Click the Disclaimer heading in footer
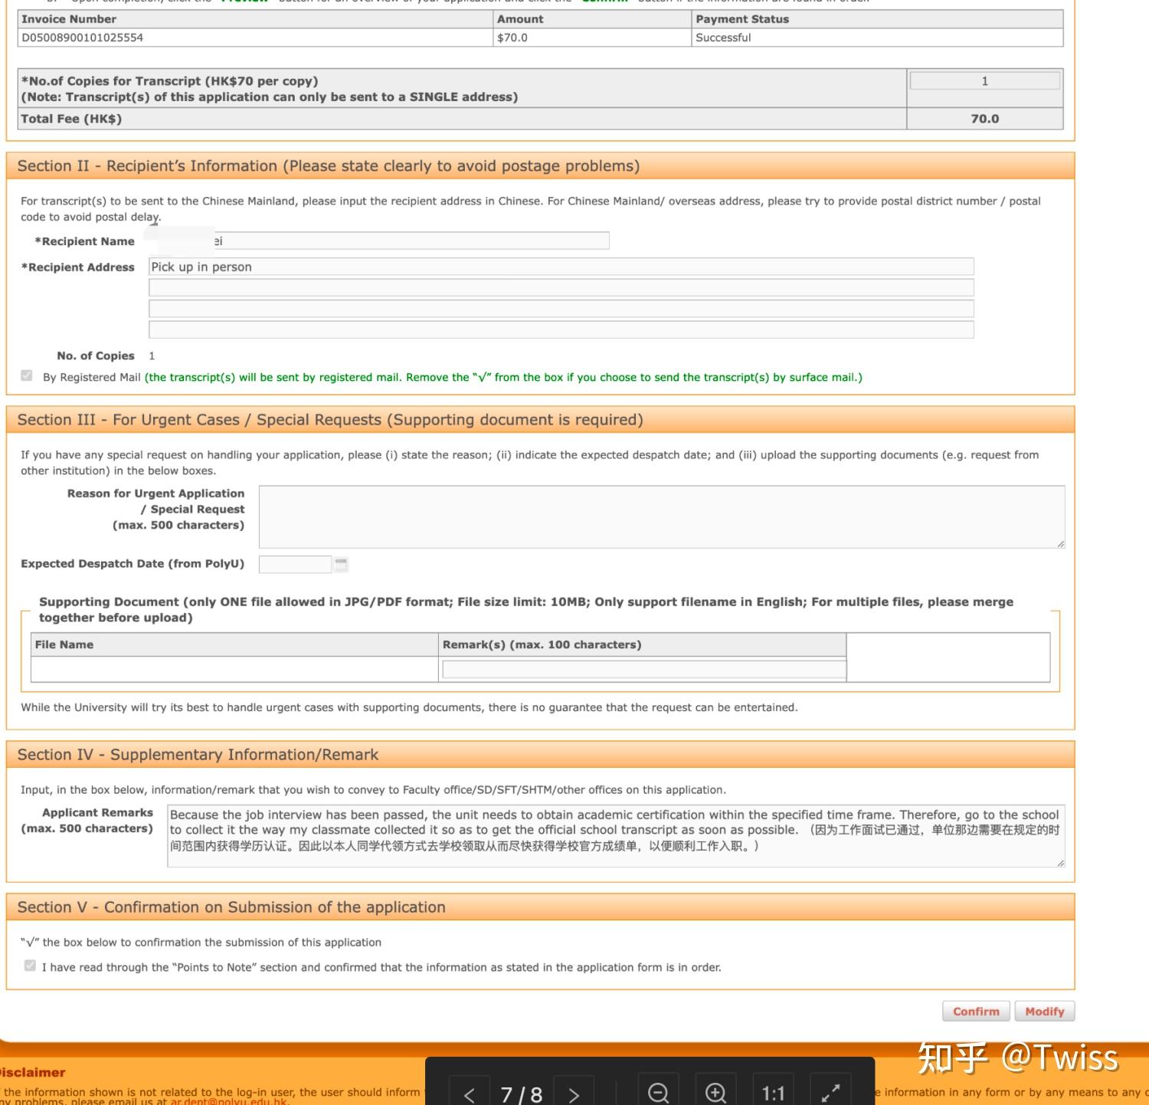The image size is (1149, 1105). click(32, 1073)
